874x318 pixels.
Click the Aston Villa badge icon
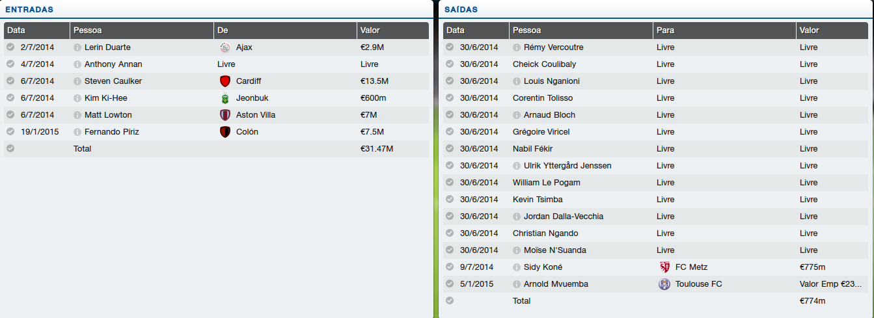(225, 115)
